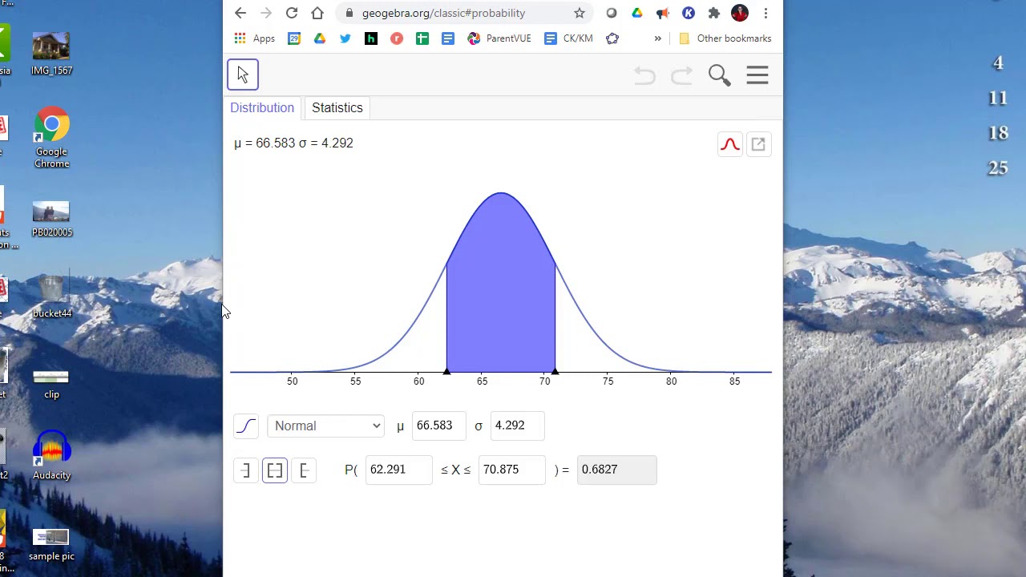
Task: Click the left bound marker triangle on axis
Action: tap(446, 371)
